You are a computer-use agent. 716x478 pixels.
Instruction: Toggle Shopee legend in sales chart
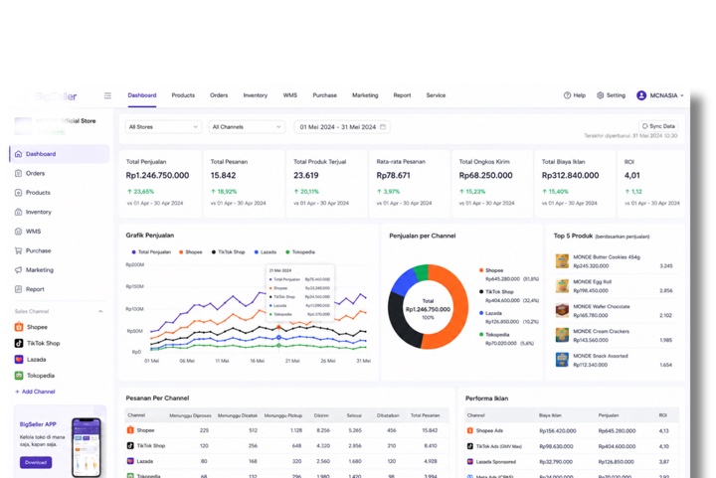click(190, 251)
